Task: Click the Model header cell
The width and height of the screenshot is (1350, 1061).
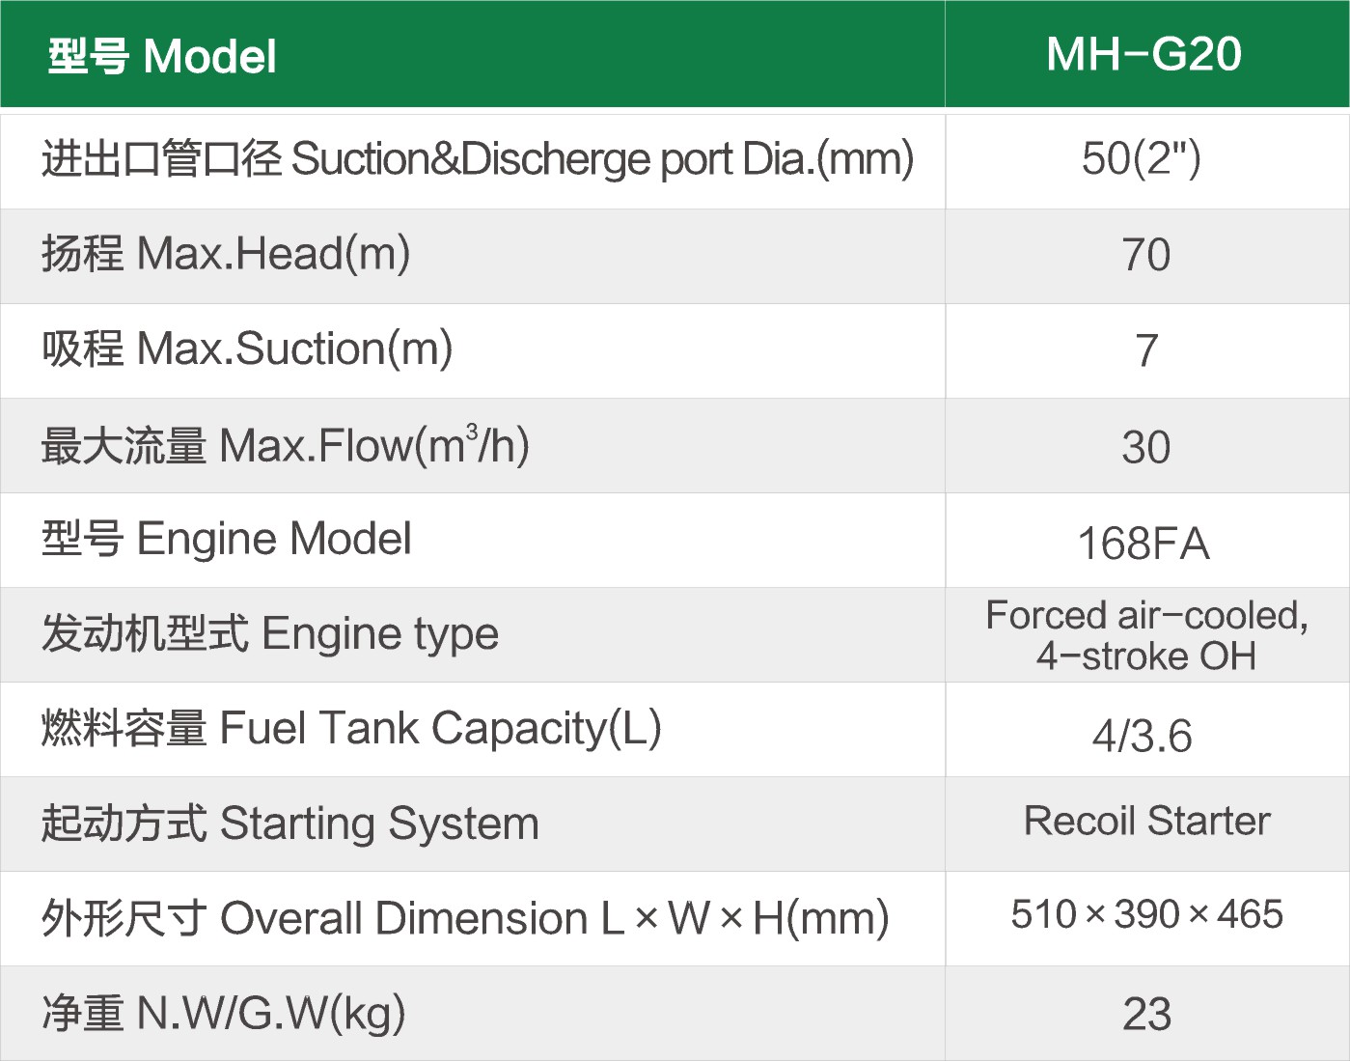Action: [x=162, y=56]
